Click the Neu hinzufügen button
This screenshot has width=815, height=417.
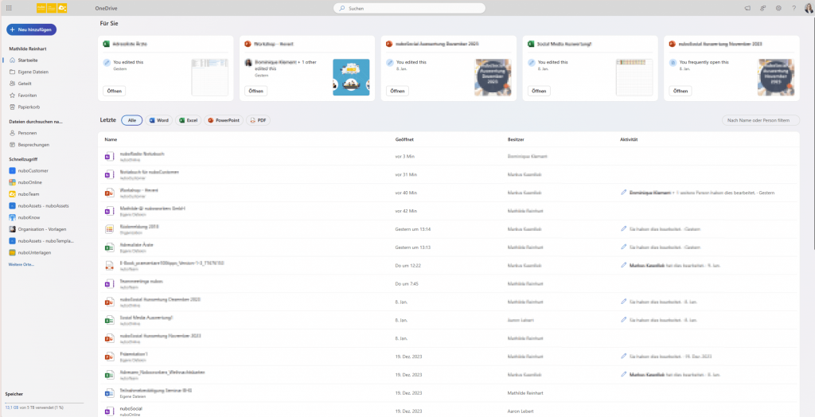click(31, 29)
